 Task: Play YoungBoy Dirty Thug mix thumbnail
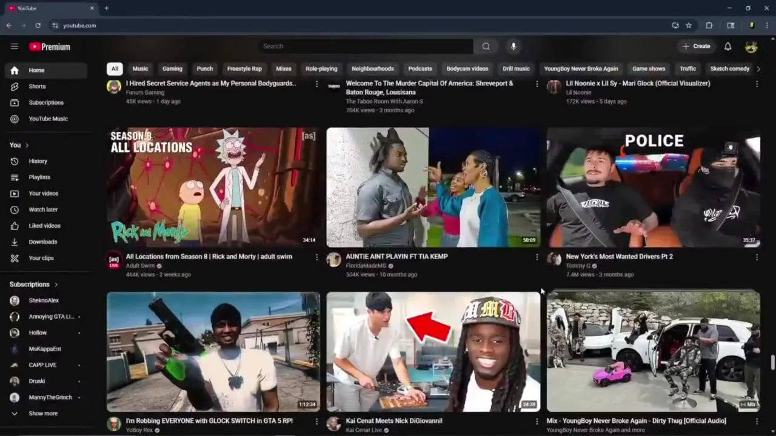coord(654,352)
